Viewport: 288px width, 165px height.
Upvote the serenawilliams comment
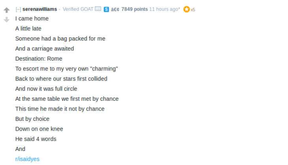click(7, 10)
